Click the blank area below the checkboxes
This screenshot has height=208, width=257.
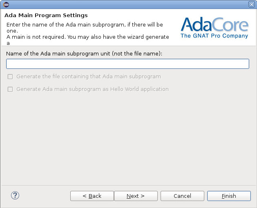pos(128,139)
